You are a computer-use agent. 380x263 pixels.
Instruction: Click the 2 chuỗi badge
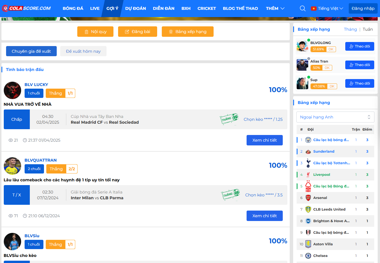(x=34, y=169)
